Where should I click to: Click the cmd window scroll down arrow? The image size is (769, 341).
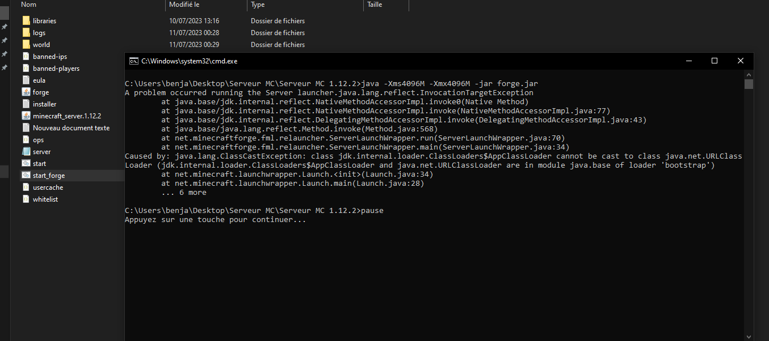(x=749, y=336)
